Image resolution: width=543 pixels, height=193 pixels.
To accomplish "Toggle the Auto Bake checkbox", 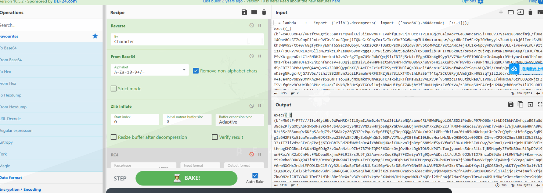I will [x=255, y=176].
